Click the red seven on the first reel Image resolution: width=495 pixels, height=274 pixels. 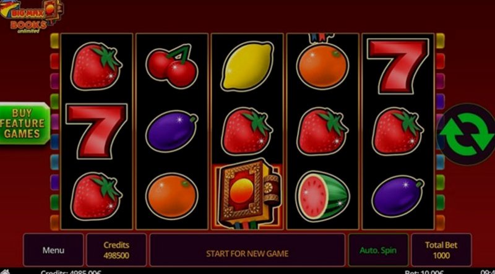tap(97, 131)
